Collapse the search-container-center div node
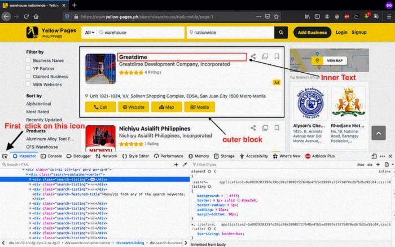The height and width of the screenshot is (247, 395). pos(27,174)
